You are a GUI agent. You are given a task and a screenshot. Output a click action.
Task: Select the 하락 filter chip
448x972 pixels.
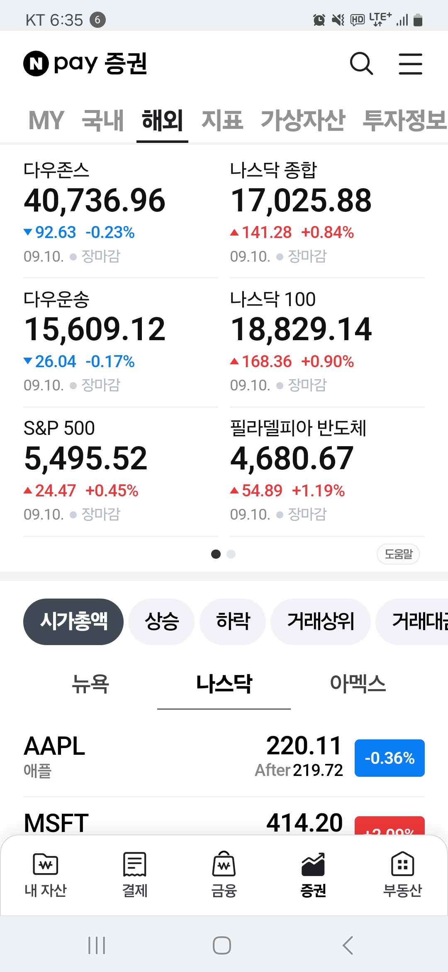tap(233, 621)
